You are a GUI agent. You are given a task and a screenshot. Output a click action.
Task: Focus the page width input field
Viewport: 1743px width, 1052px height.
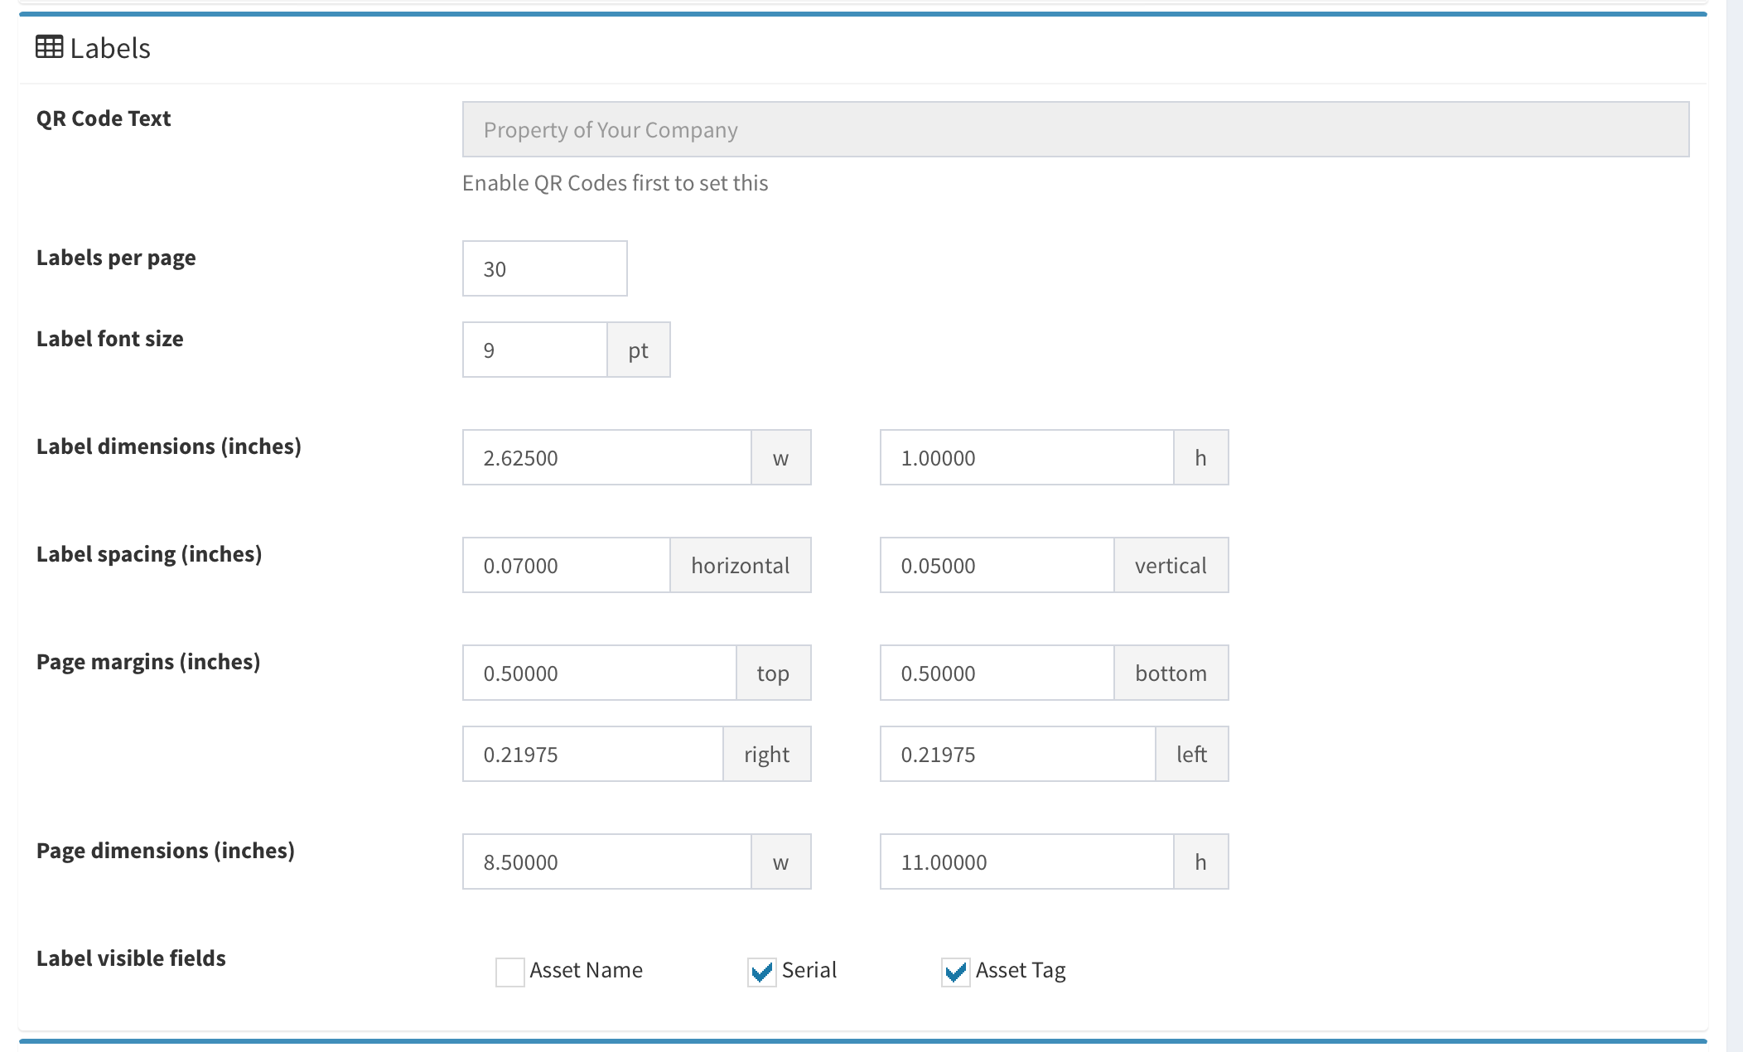click(606, 861)
